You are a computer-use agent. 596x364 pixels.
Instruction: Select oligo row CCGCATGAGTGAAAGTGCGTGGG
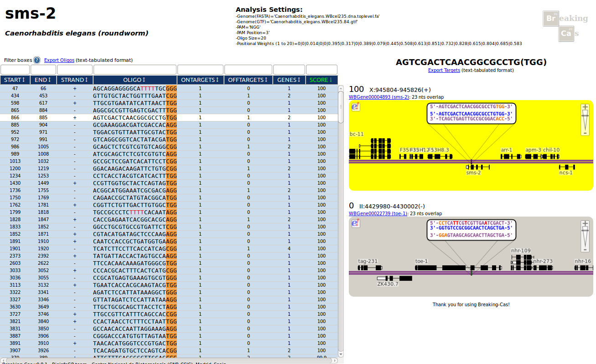click(x=169, y=278)
